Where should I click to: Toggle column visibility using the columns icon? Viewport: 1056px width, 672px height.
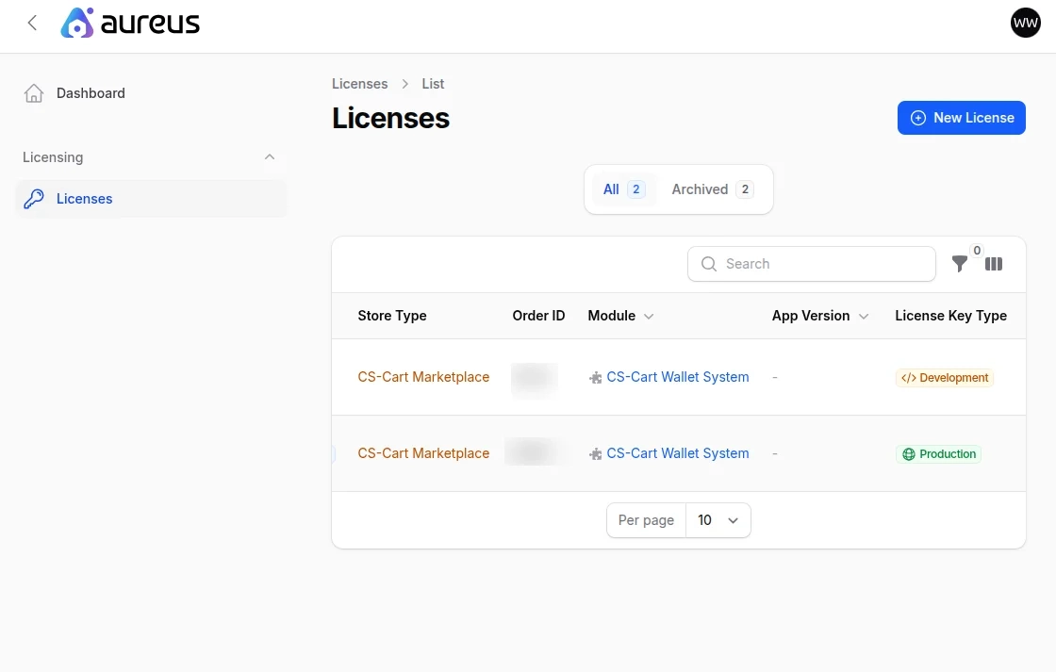tap(994, 264)
